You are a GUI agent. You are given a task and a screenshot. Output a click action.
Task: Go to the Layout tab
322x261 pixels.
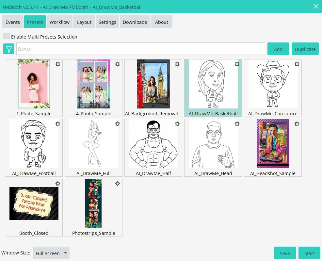pos(84,22)
